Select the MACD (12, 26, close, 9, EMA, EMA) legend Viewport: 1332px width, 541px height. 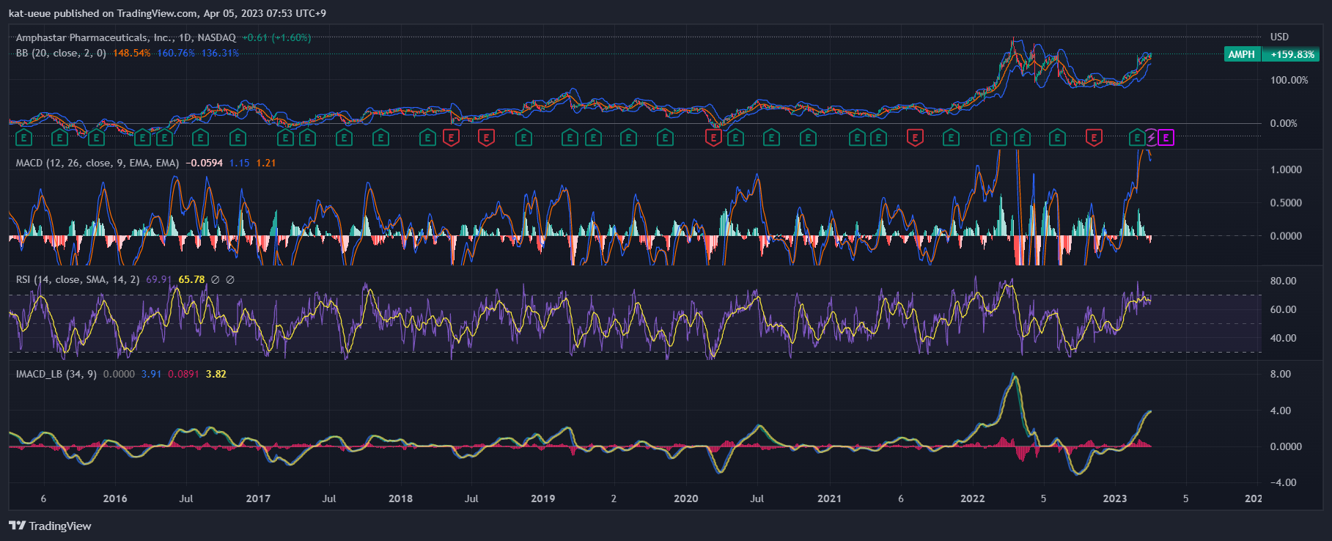point(97,163)
